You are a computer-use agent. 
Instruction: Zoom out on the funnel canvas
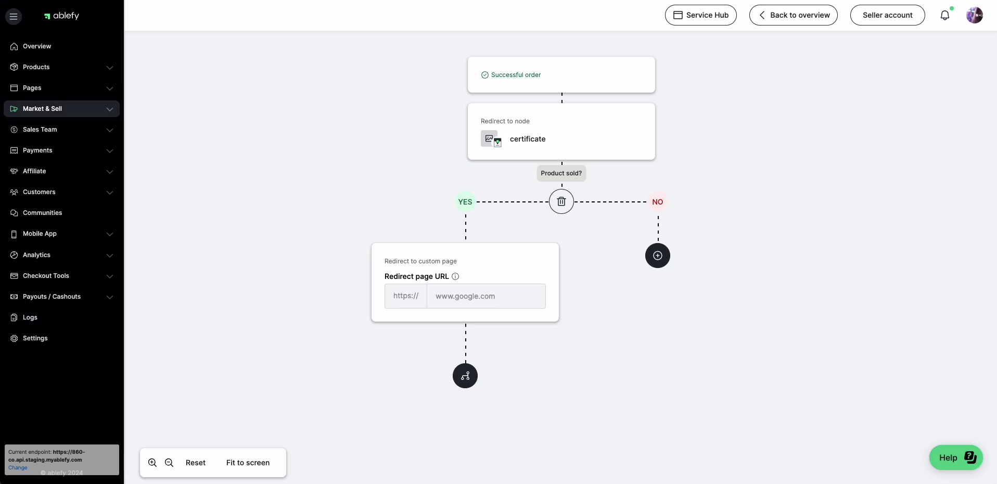click(x=169, y=463)
